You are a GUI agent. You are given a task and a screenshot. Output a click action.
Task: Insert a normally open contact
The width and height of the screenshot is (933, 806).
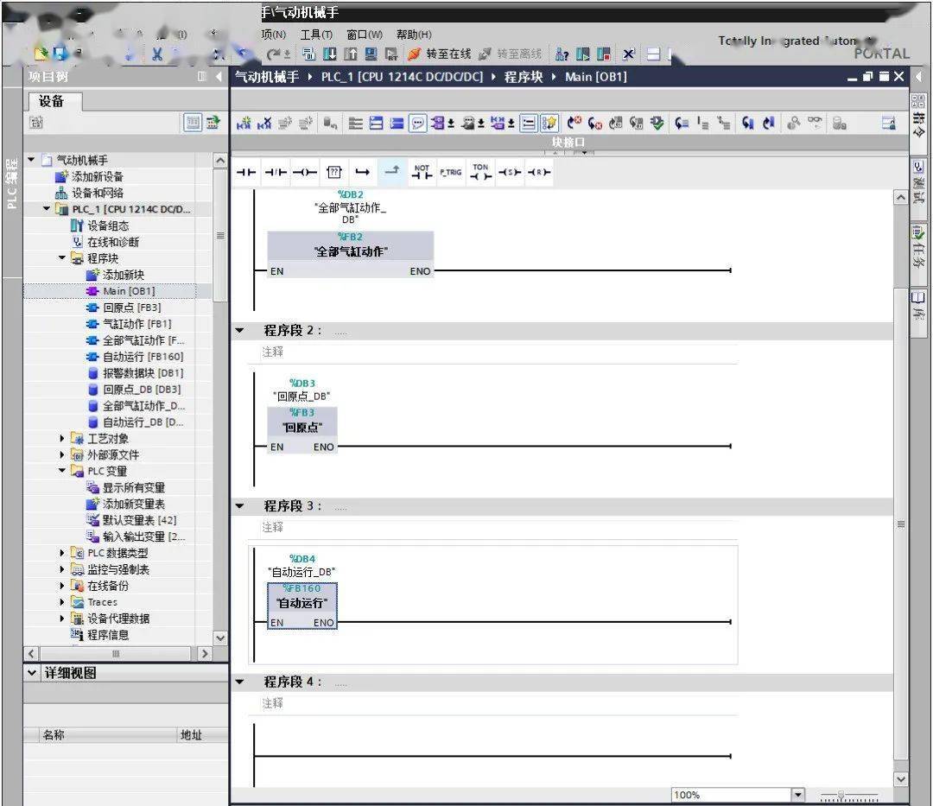(x=246, y=173)
